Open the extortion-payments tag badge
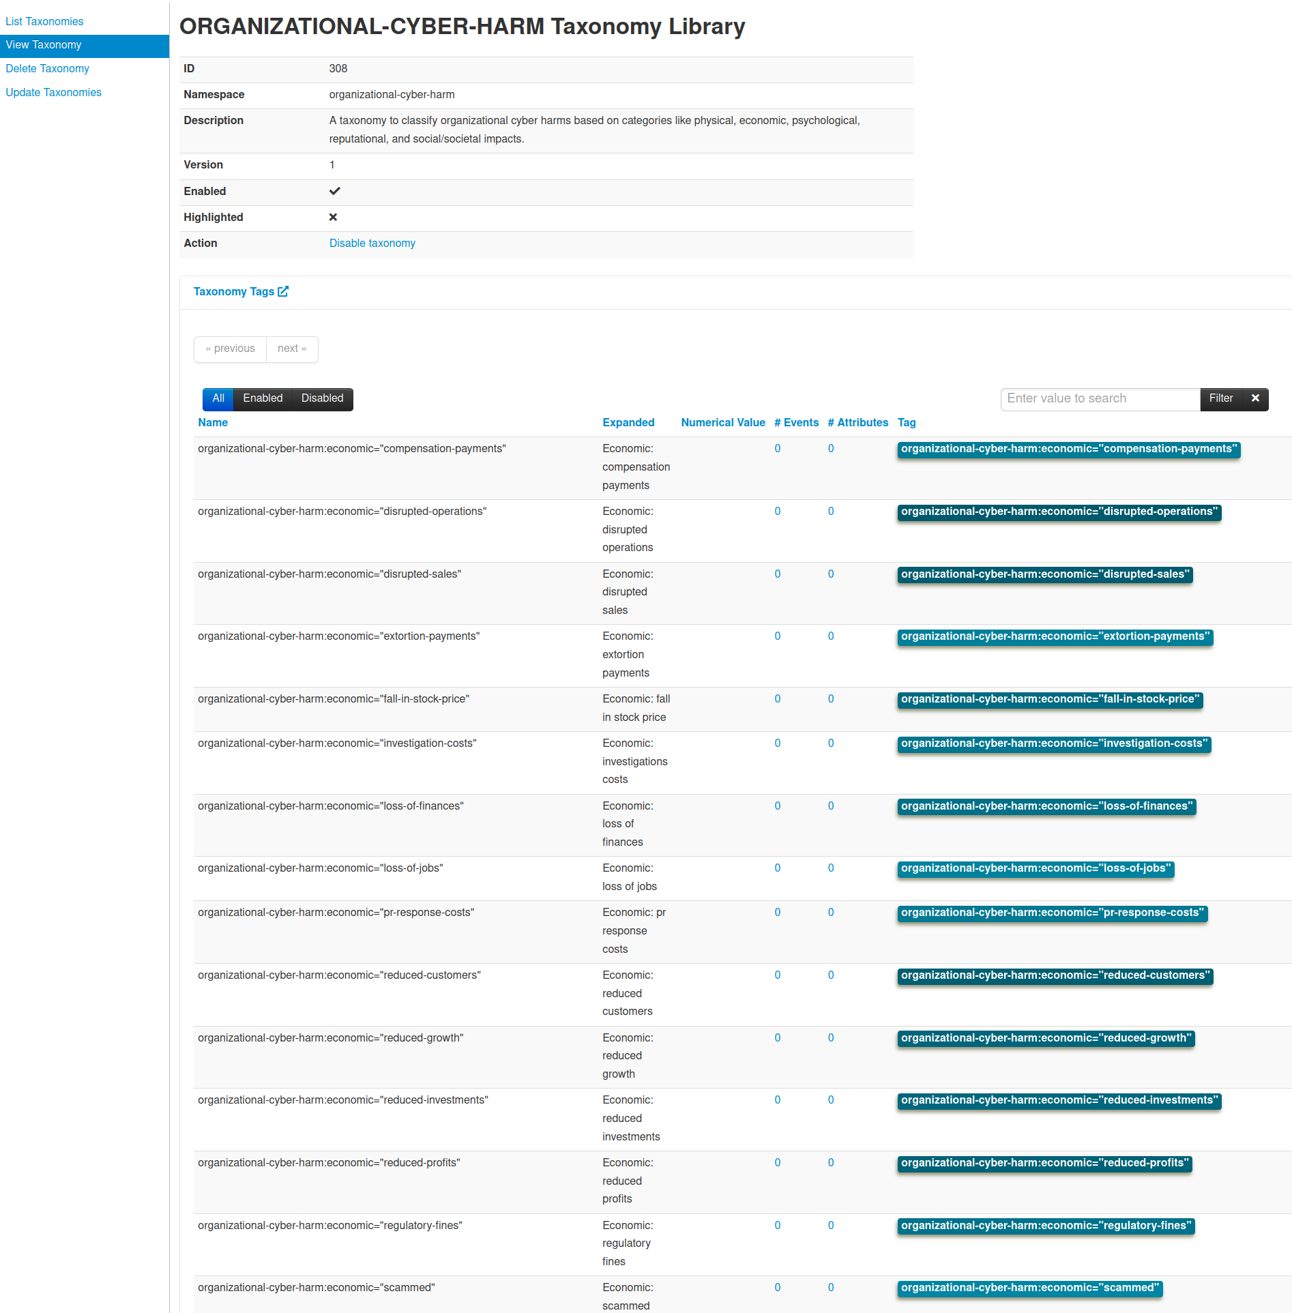This screenshot has height=1313, width=1292. (x=1055, y=636)
